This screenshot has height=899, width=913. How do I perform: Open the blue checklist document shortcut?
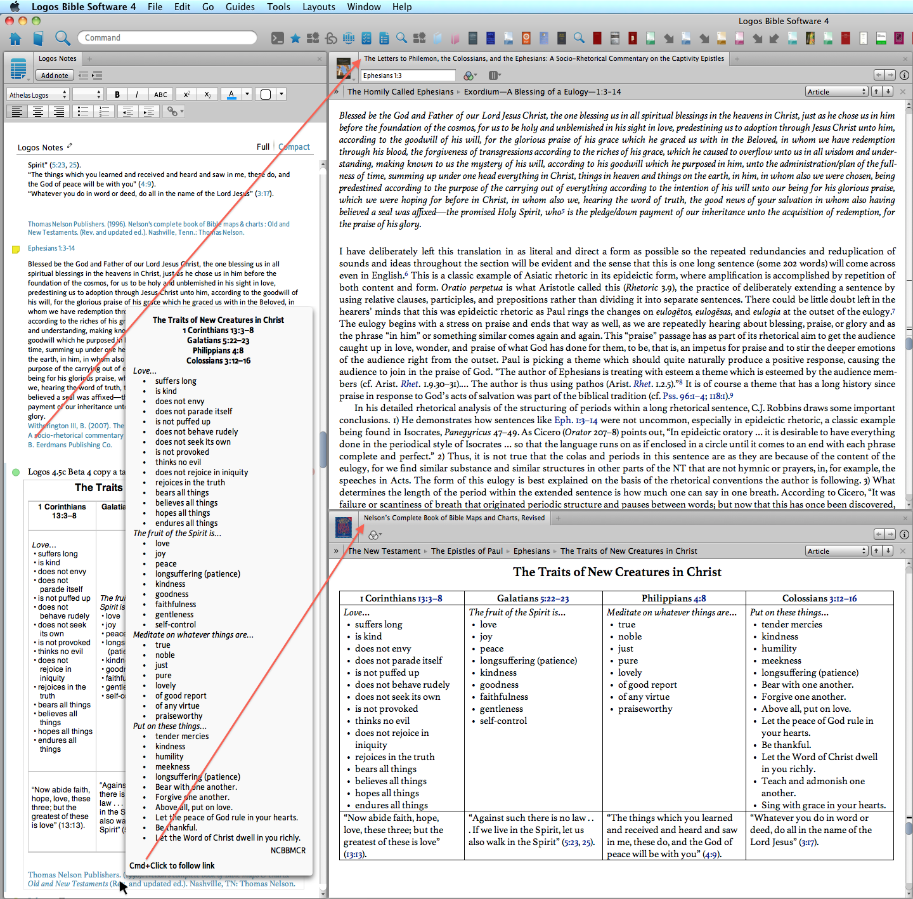pos(366,38)
